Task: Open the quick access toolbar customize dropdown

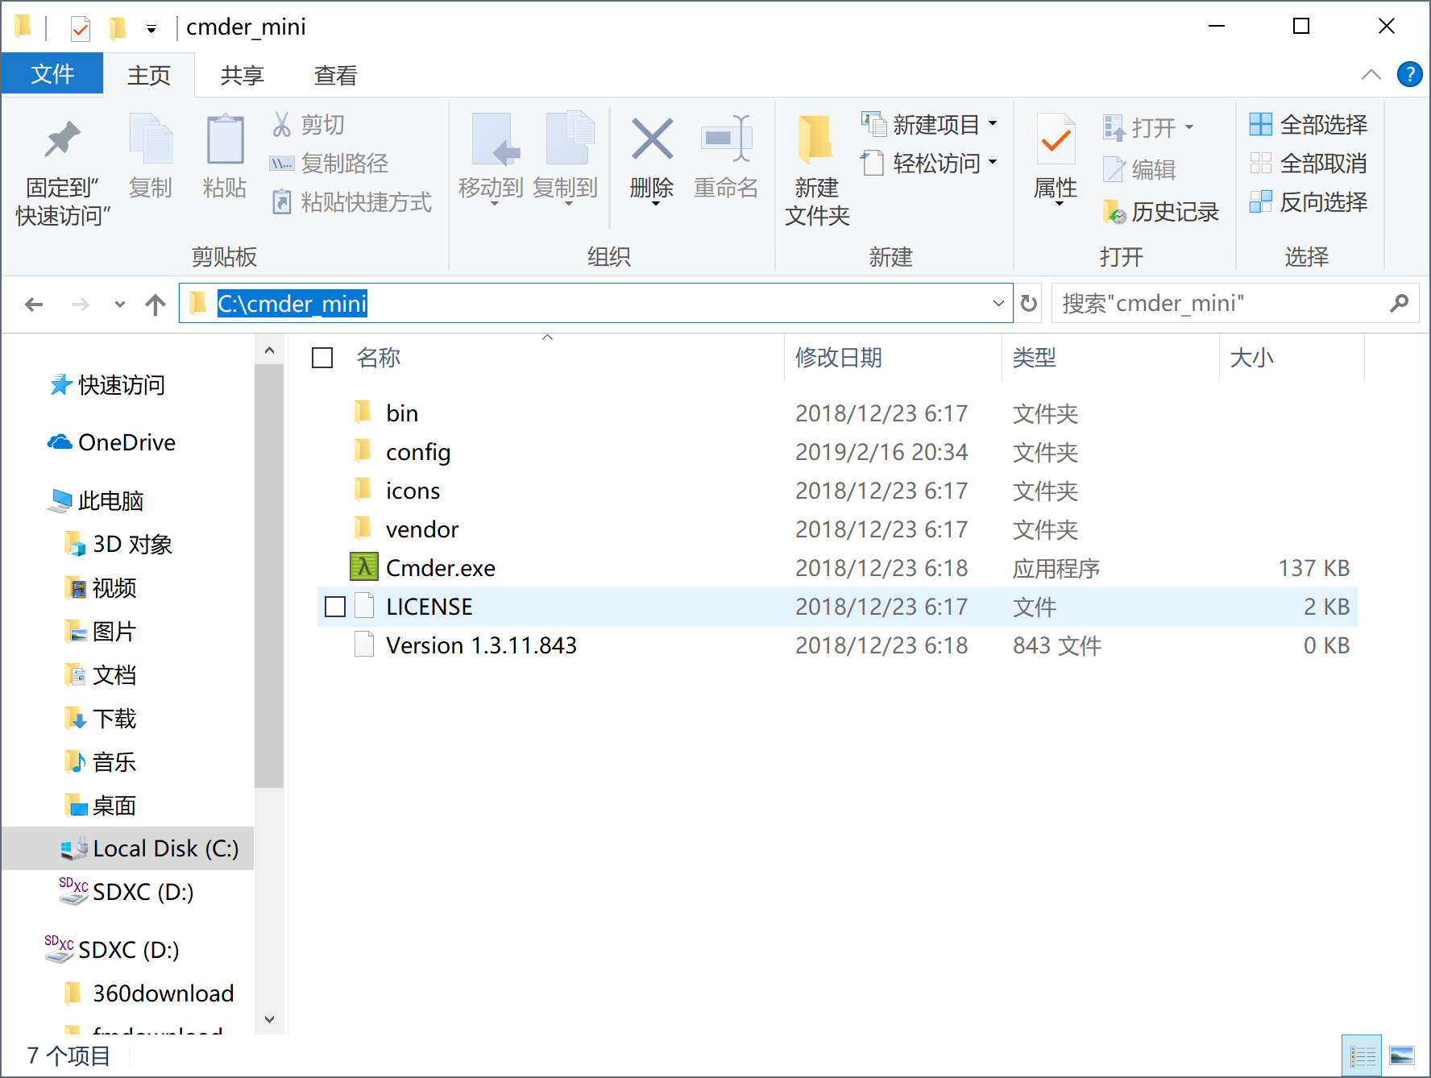Action: 151,30
